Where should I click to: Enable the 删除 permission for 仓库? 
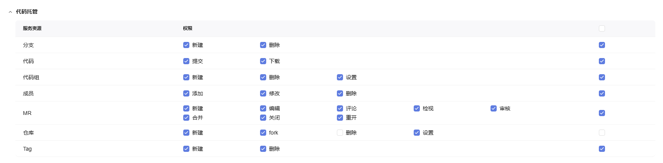[340, 133]
